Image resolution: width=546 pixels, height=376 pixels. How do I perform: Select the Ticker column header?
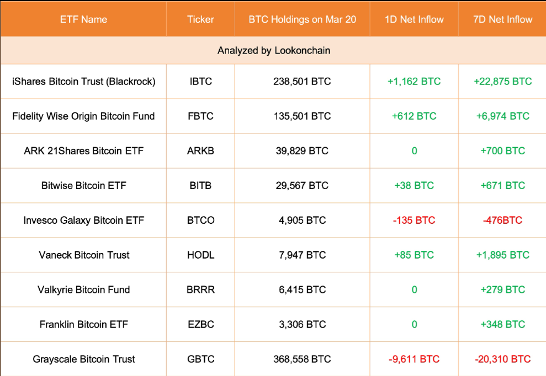pyautogui.click(x=200, y=19)
